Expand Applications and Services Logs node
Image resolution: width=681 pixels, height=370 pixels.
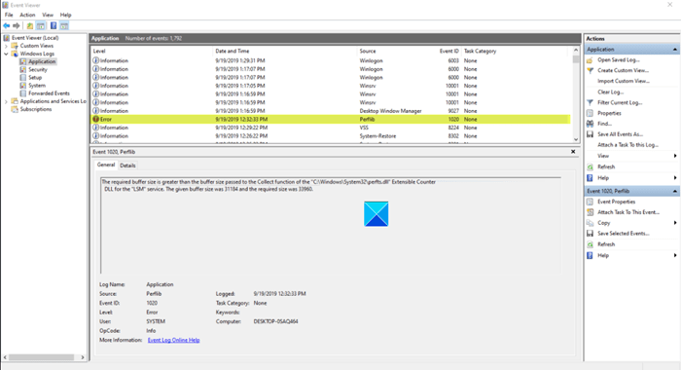(6, 101)
